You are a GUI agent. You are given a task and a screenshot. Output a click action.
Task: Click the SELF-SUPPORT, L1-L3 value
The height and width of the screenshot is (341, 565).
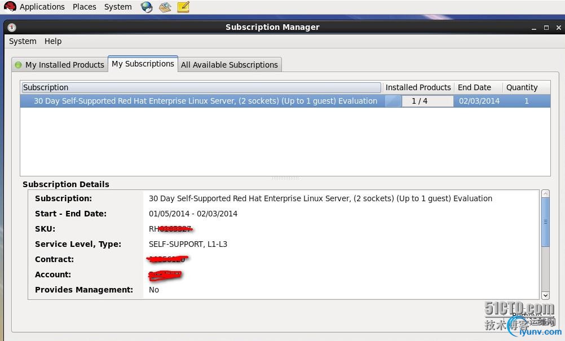click(188, 244)
